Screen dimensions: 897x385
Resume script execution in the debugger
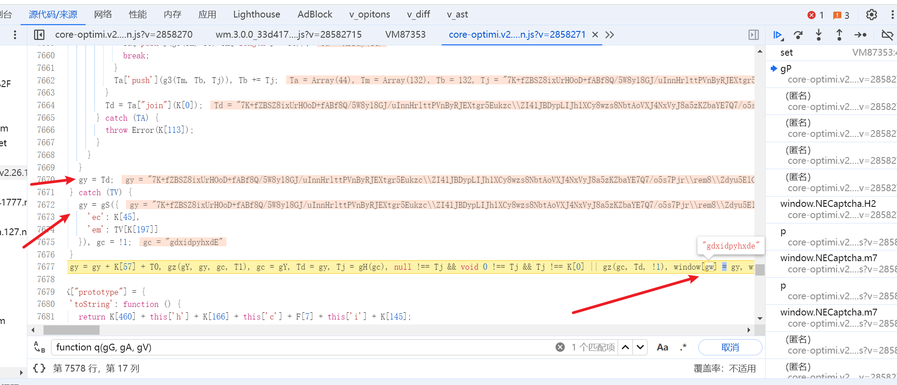(778, 35)
